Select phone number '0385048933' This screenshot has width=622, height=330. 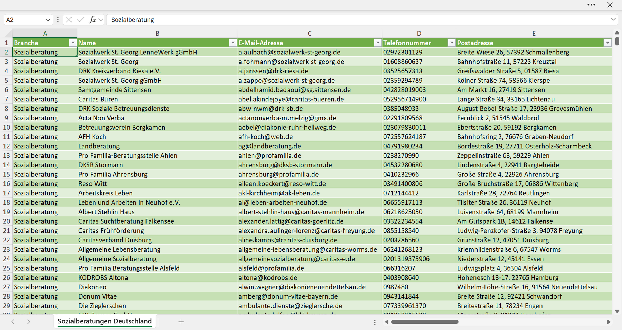[419, 109]
